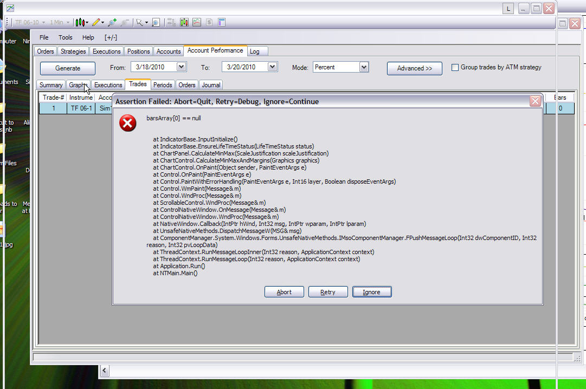Viewport: 586px width, 389px height.
Task: Open the File menu
Action: click(44, 37)
